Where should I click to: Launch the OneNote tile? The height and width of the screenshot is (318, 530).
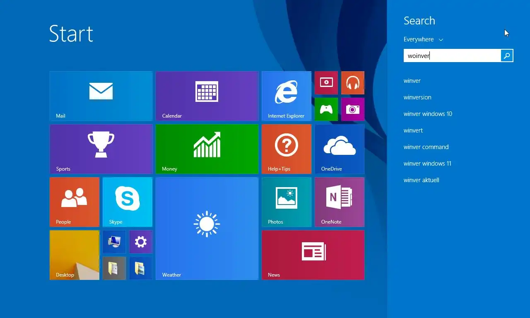point(340,202)
